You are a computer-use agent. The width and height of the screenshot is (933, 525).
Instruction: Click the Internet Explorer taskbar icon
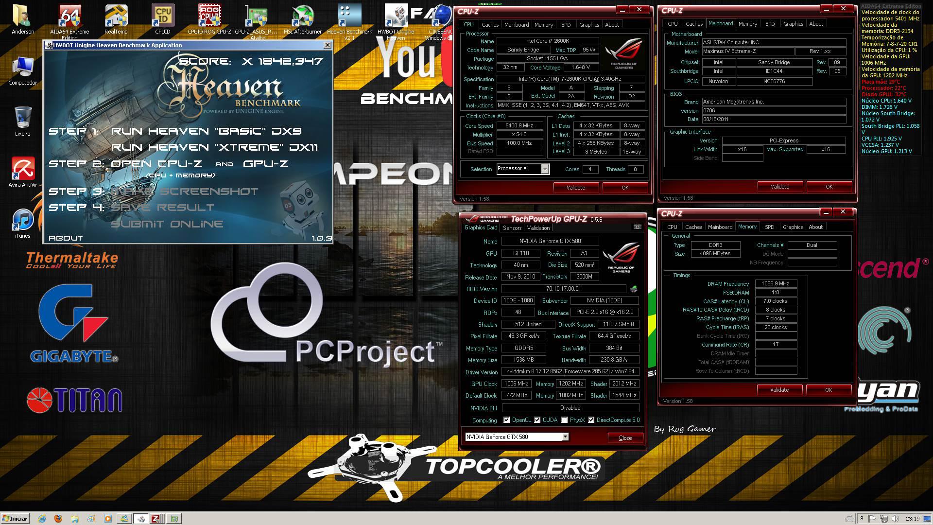(42, 519)
